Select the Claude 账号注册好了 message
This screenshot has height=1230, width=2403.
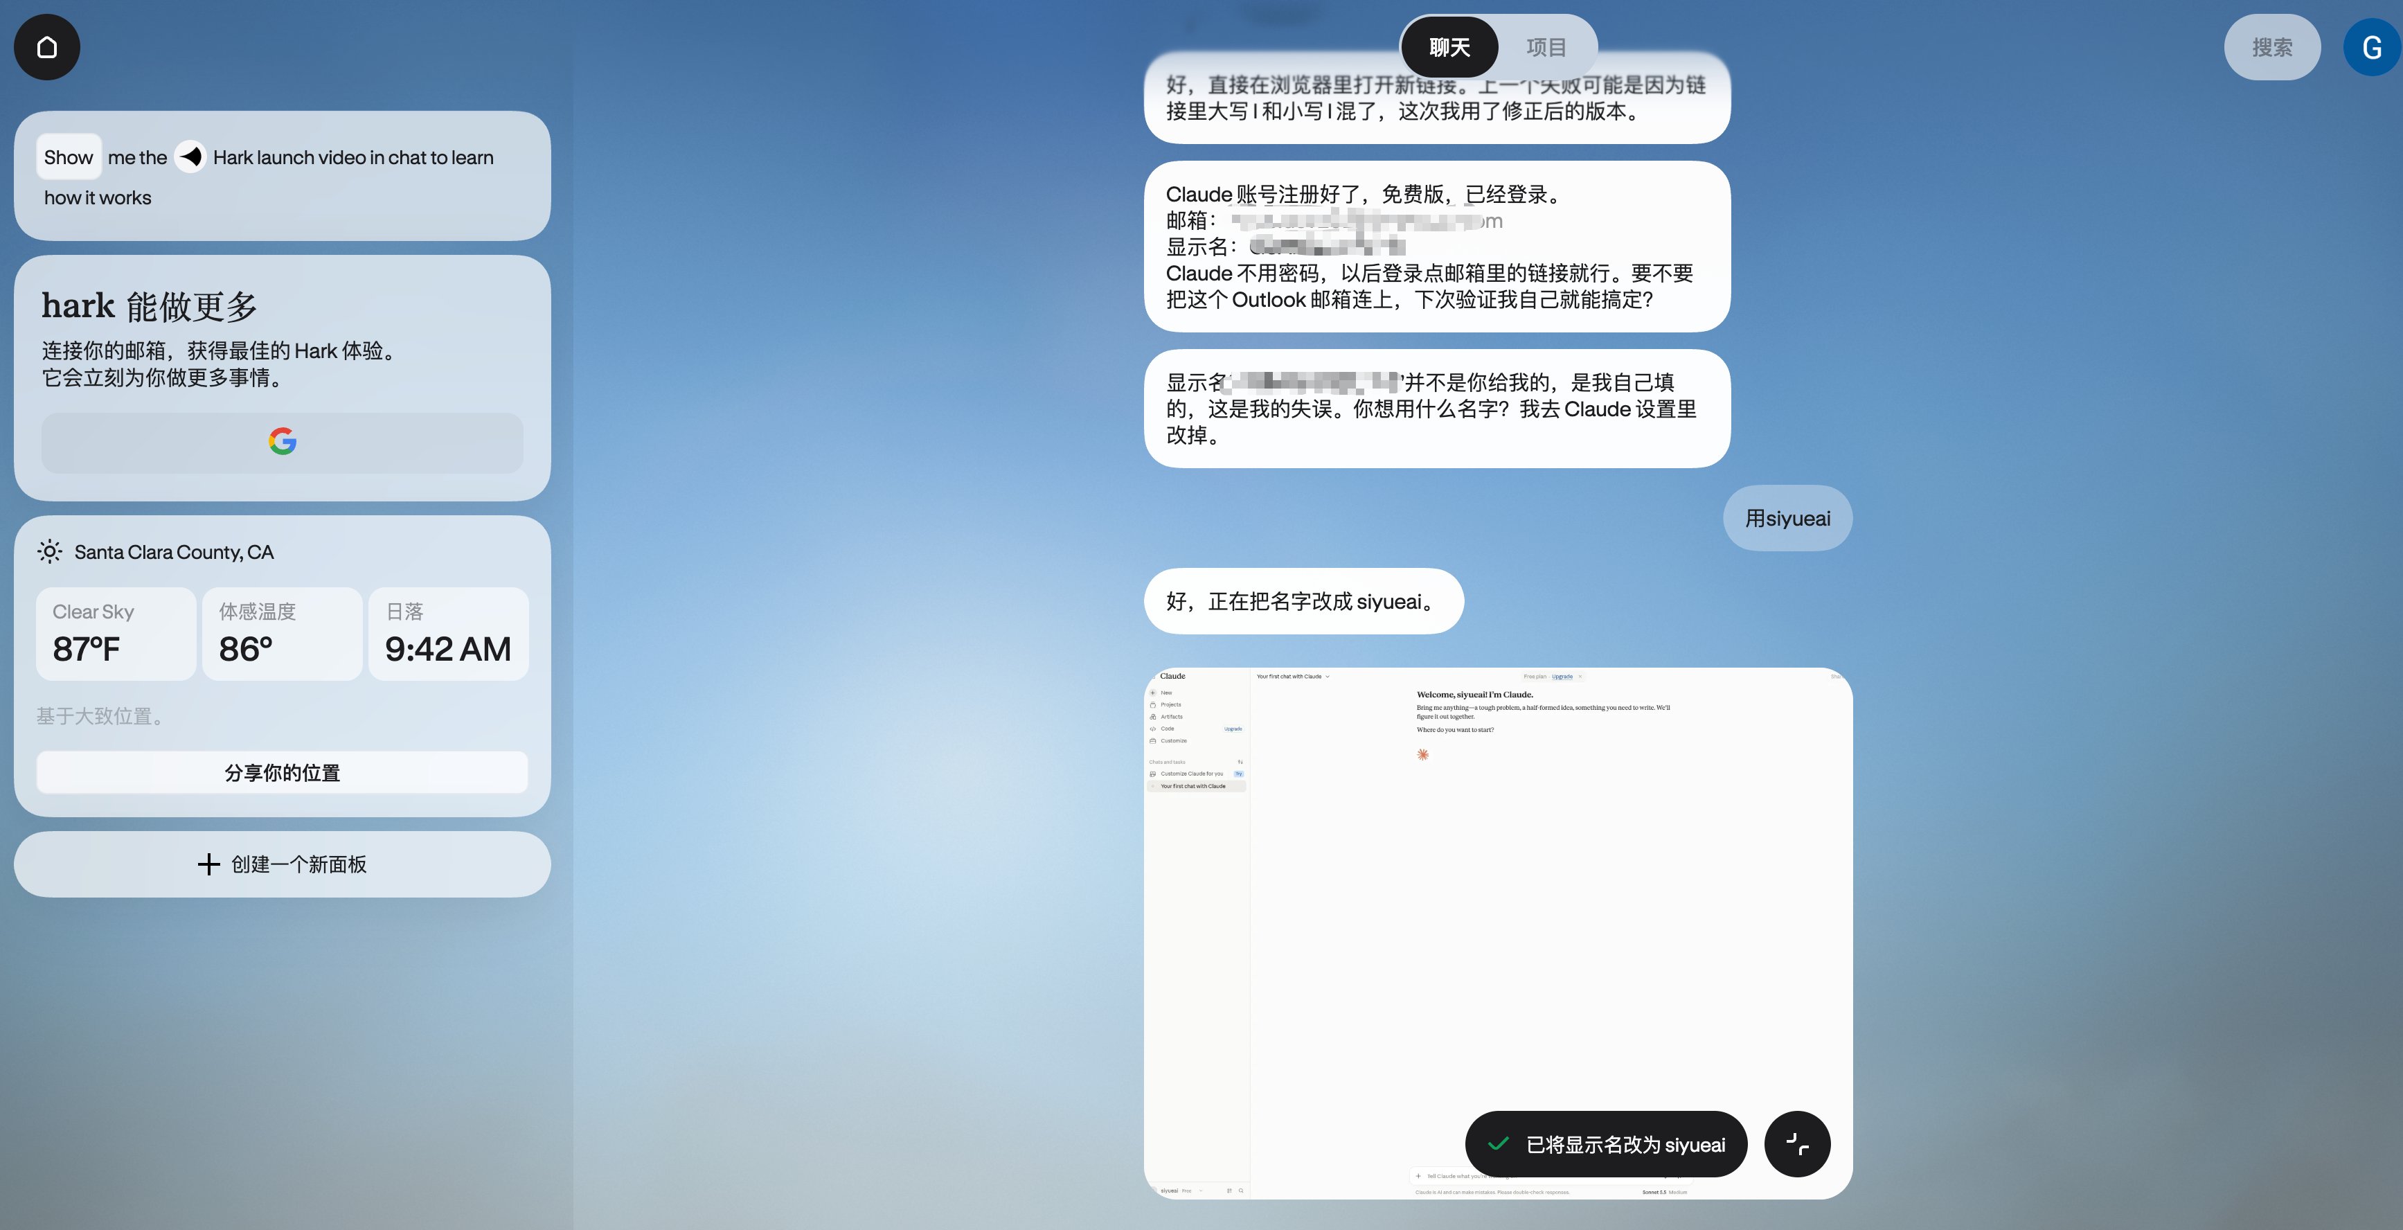tap(1436, 247)
